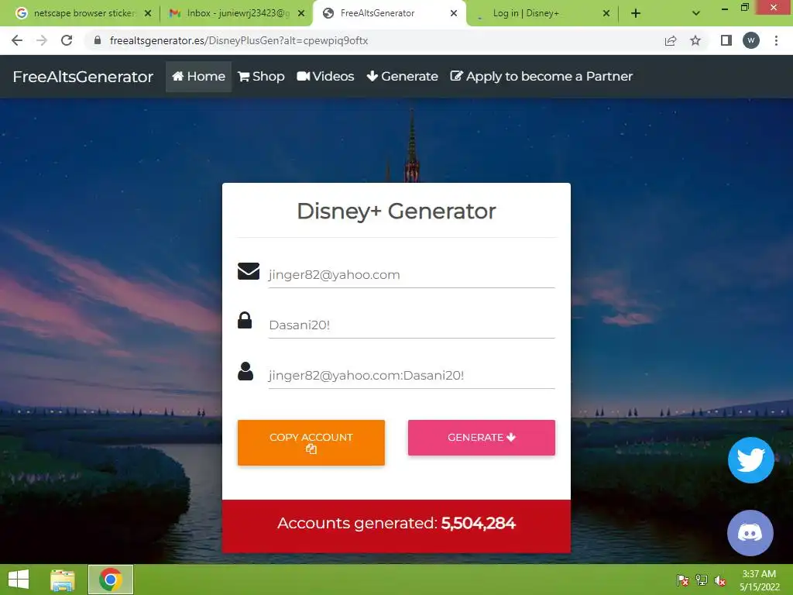Click the user icon beside account field
The height and width of the screenshot is (595, 793).
pos(245,371)
